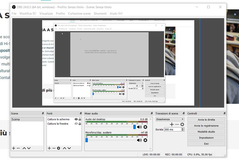This screenshot has height=160, width=239.
Task: Undock the Controlli panel
Action: (224, 113)
